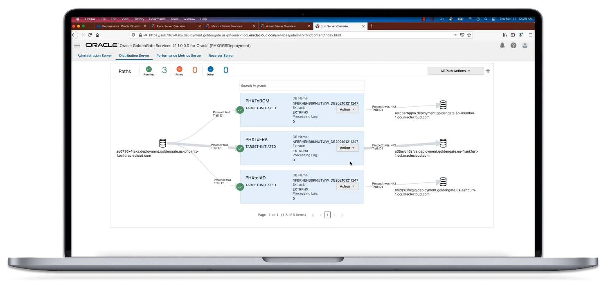Click the blue Other status icon
Image resolution: width=608 pixels, height=286 pixels.
(x=210, y=69)
